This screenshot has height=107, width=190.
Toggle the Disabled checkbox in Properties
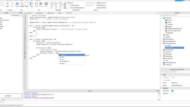coord(172,93)
